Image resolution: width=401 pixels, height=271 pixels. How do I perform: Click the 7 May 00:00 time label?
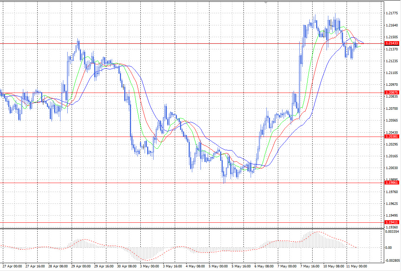[287, 266]
